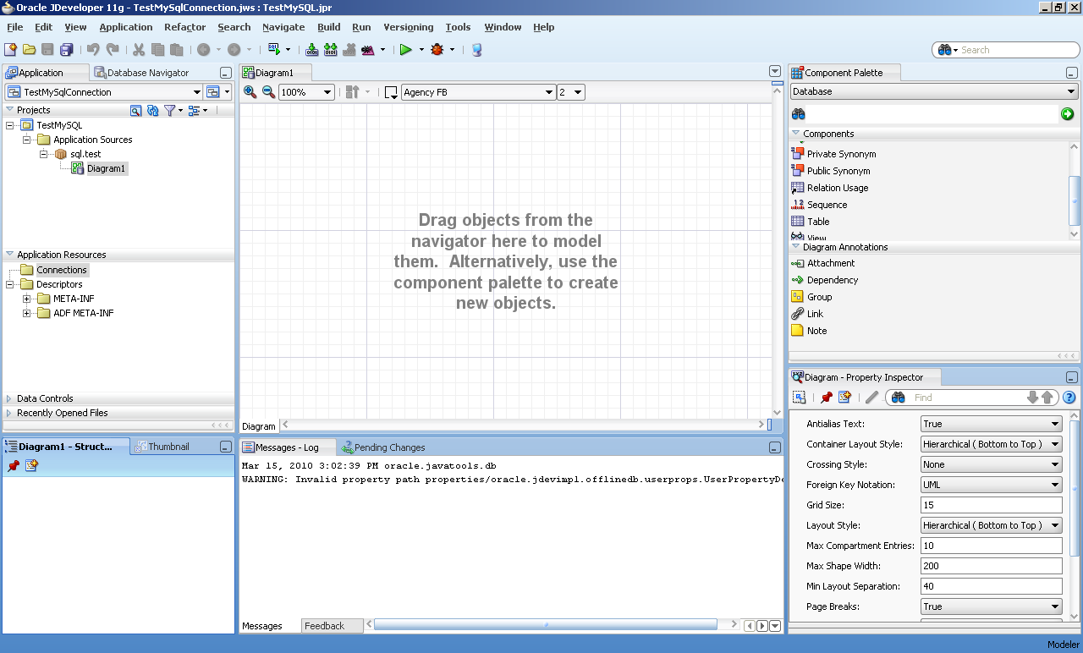
Task: Click the red Debug bug icon
Action: 437,50
